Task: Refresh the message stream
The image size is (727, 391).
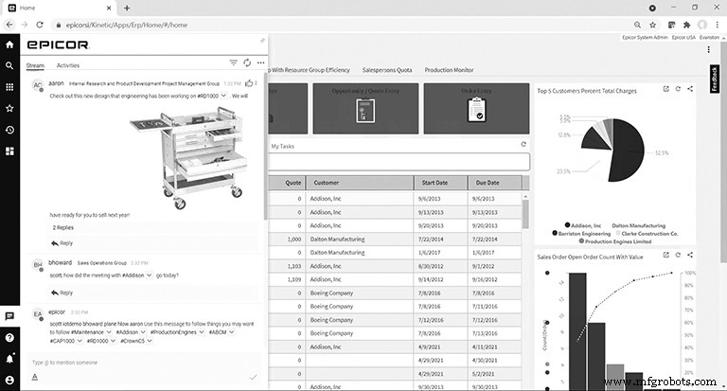Action: [x=247, y=62]
